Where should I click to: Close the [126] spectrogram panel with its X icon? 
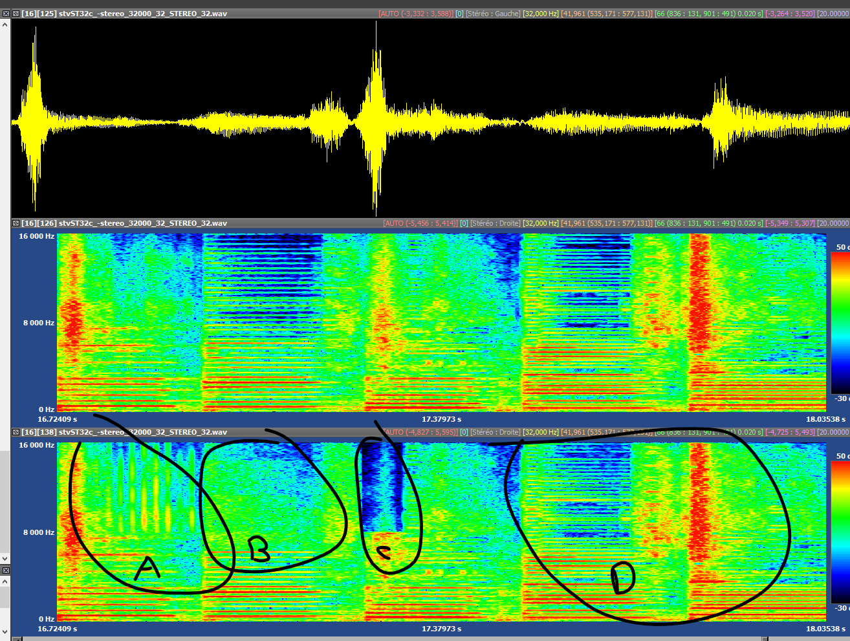pyautogui.click(x=6, y=223)
